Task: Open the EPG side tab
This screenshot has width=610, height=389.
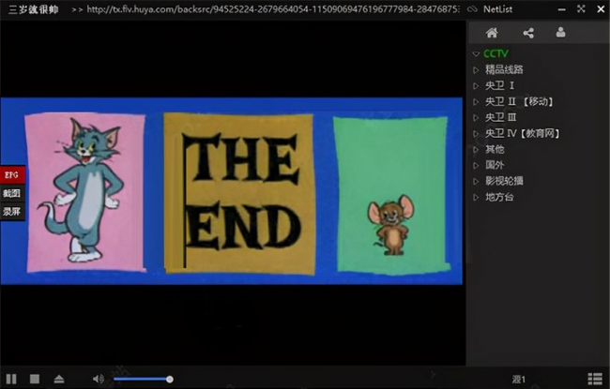Action: 12,175
